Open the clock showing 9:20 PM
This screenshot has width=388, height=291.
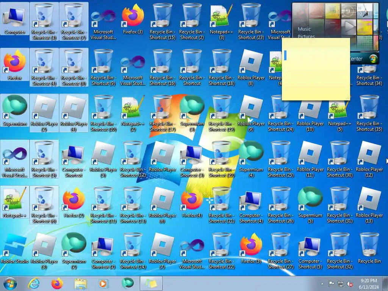click(369, 284)
